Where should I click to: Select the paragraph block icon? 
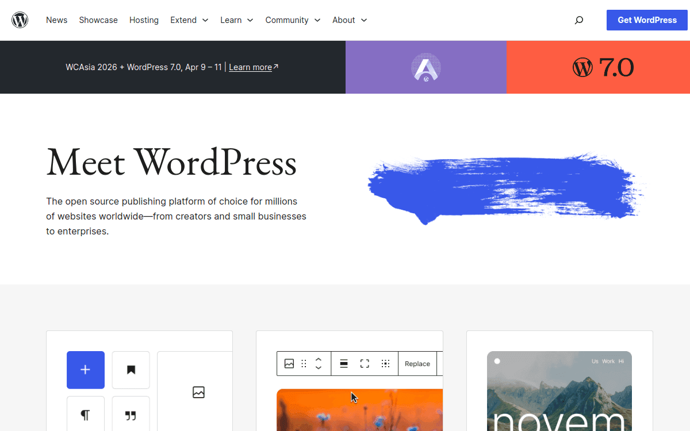[85, 415]
